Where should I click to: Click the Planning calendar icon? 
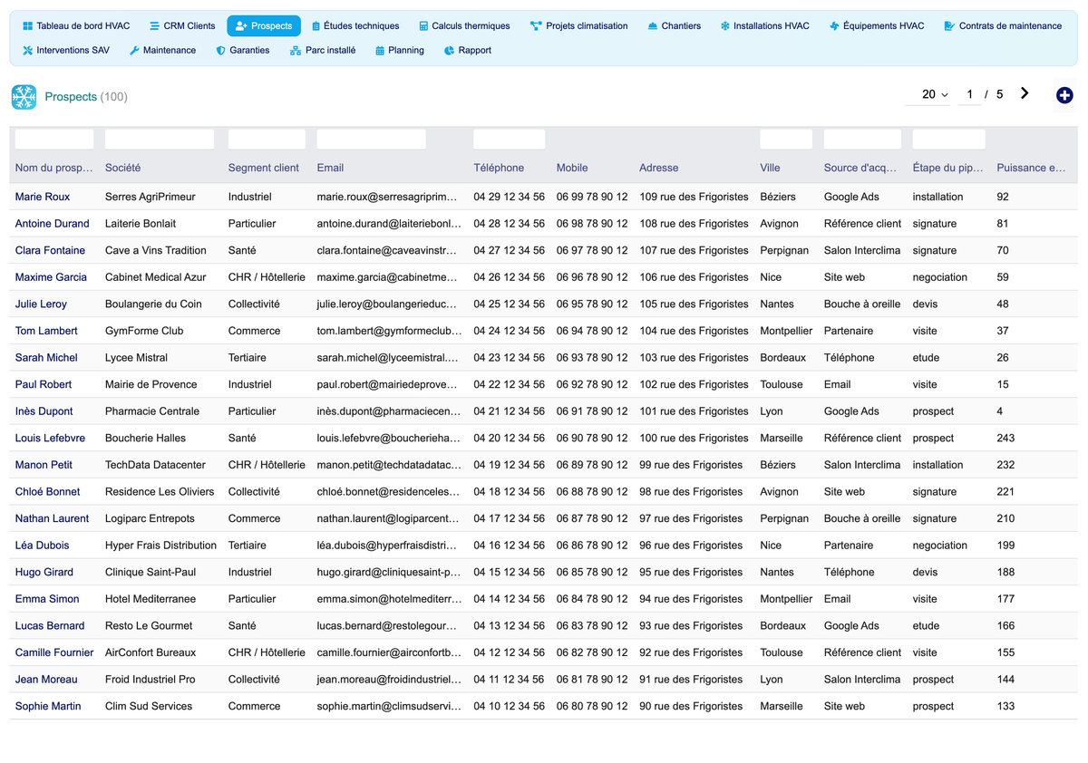(380, 51)
